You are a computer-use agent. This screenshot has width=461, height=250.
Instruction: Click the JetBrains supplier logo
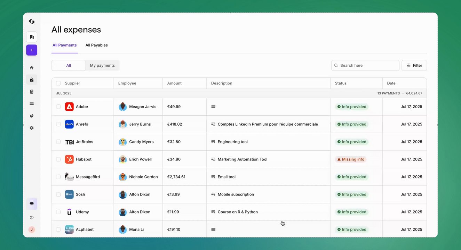tap(69, 142)
